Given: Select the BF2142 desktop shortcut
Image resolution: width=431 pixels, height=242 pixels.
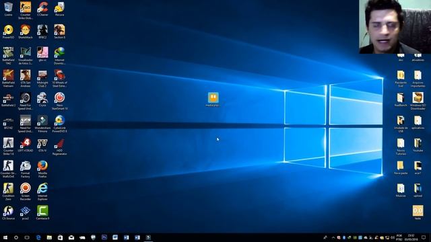Looking at the screenshot, I should (x=8, y=122).
